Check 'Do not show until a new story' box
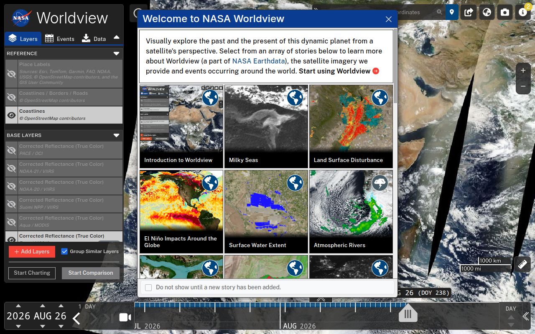The height and width of the screenshot is (334, 535). coord(148,287)
